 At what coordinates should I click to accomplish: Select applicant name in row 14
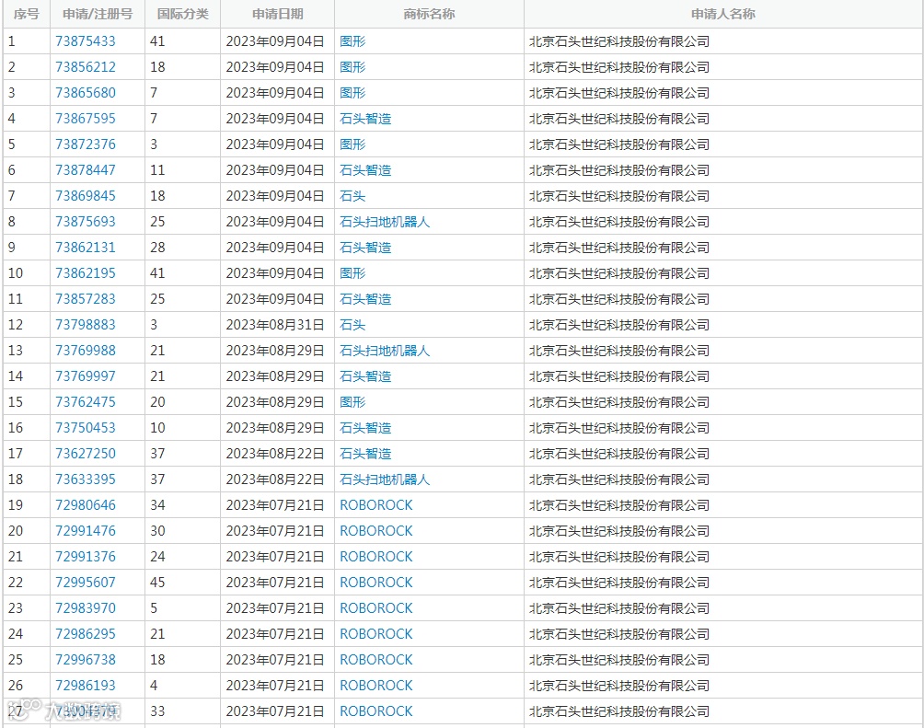(x=619, y=376)
